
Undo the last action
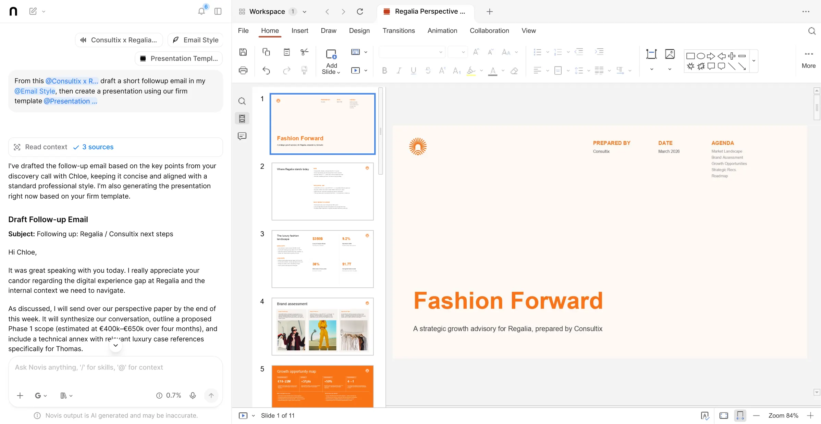point(266,70)
